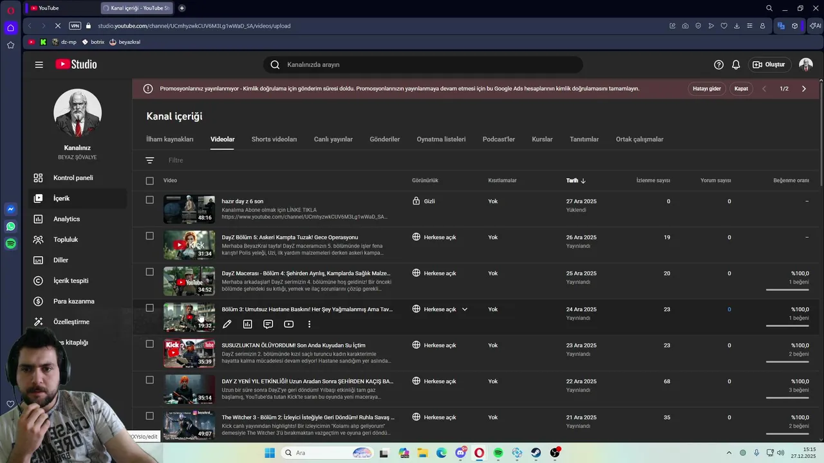Tick the select-all videos checkbox
This screenshot has height=463, width=824.
[x=150, y=181]
